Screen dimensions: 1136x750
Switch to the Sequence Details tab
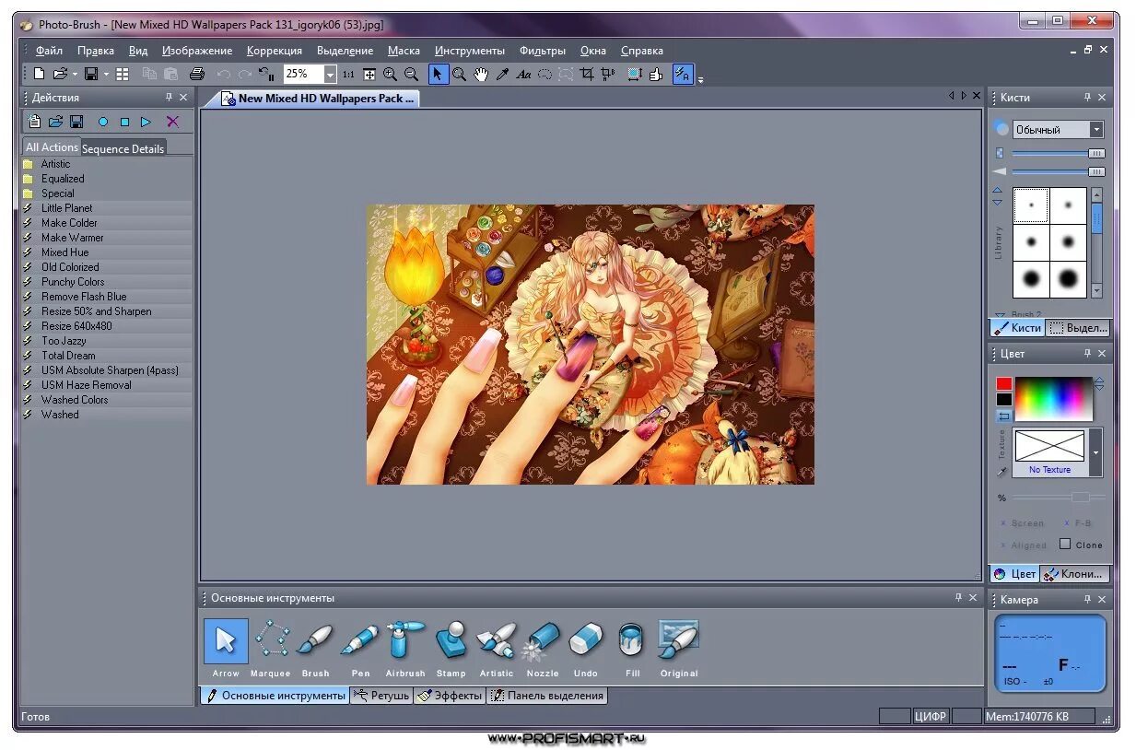pos(123,148)
